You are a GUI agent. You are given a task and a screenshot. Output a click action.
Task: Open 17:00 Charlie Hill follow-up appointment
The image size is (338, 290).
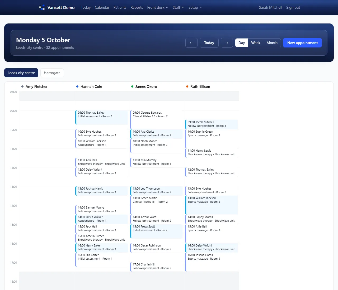click(x=157, y=267)
